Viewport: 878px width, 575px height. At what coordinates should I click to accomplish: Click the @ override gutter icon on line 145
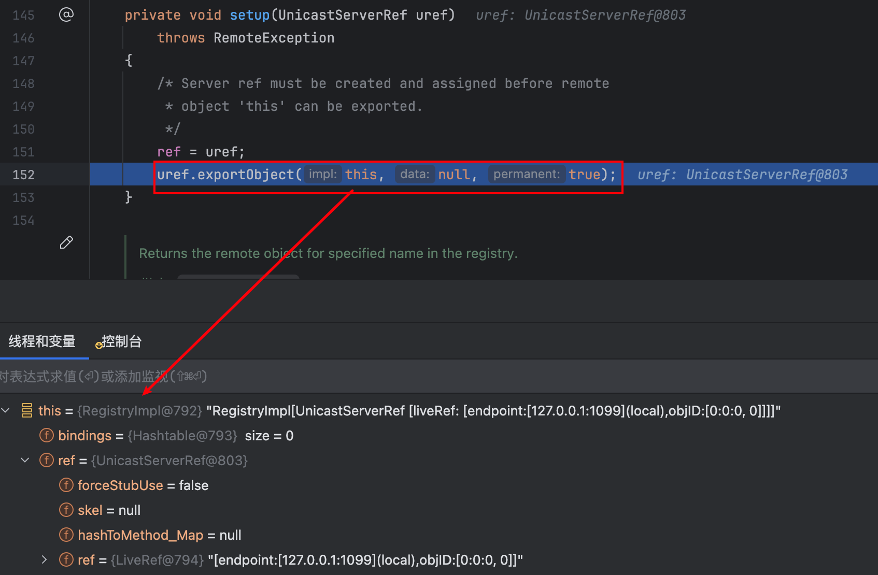(66, 15)
